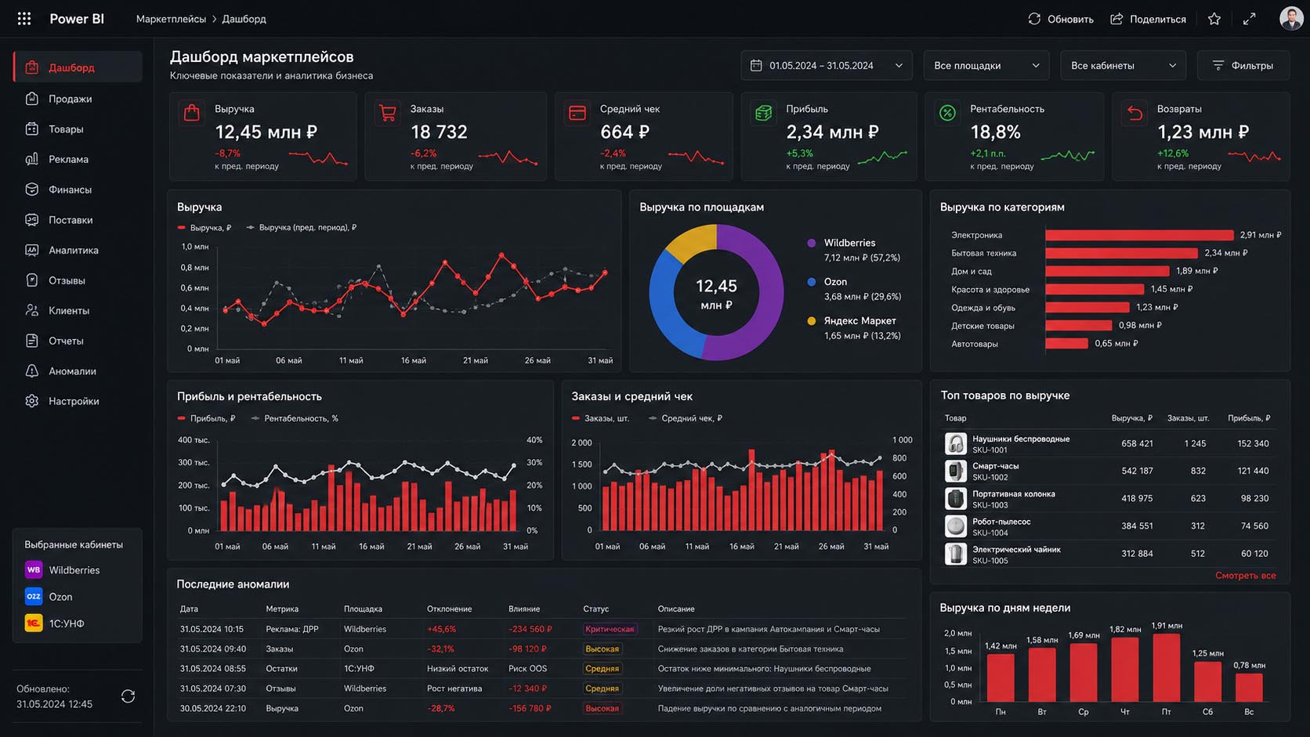Open the user profile avatar
This screenshot has width=1310, height=737.
pos(1291,18)
